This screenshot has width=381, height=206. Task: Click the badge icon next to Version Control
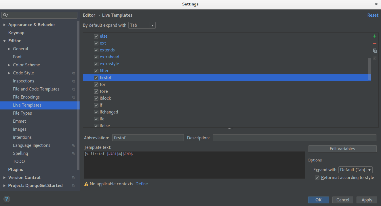point(73,178)
